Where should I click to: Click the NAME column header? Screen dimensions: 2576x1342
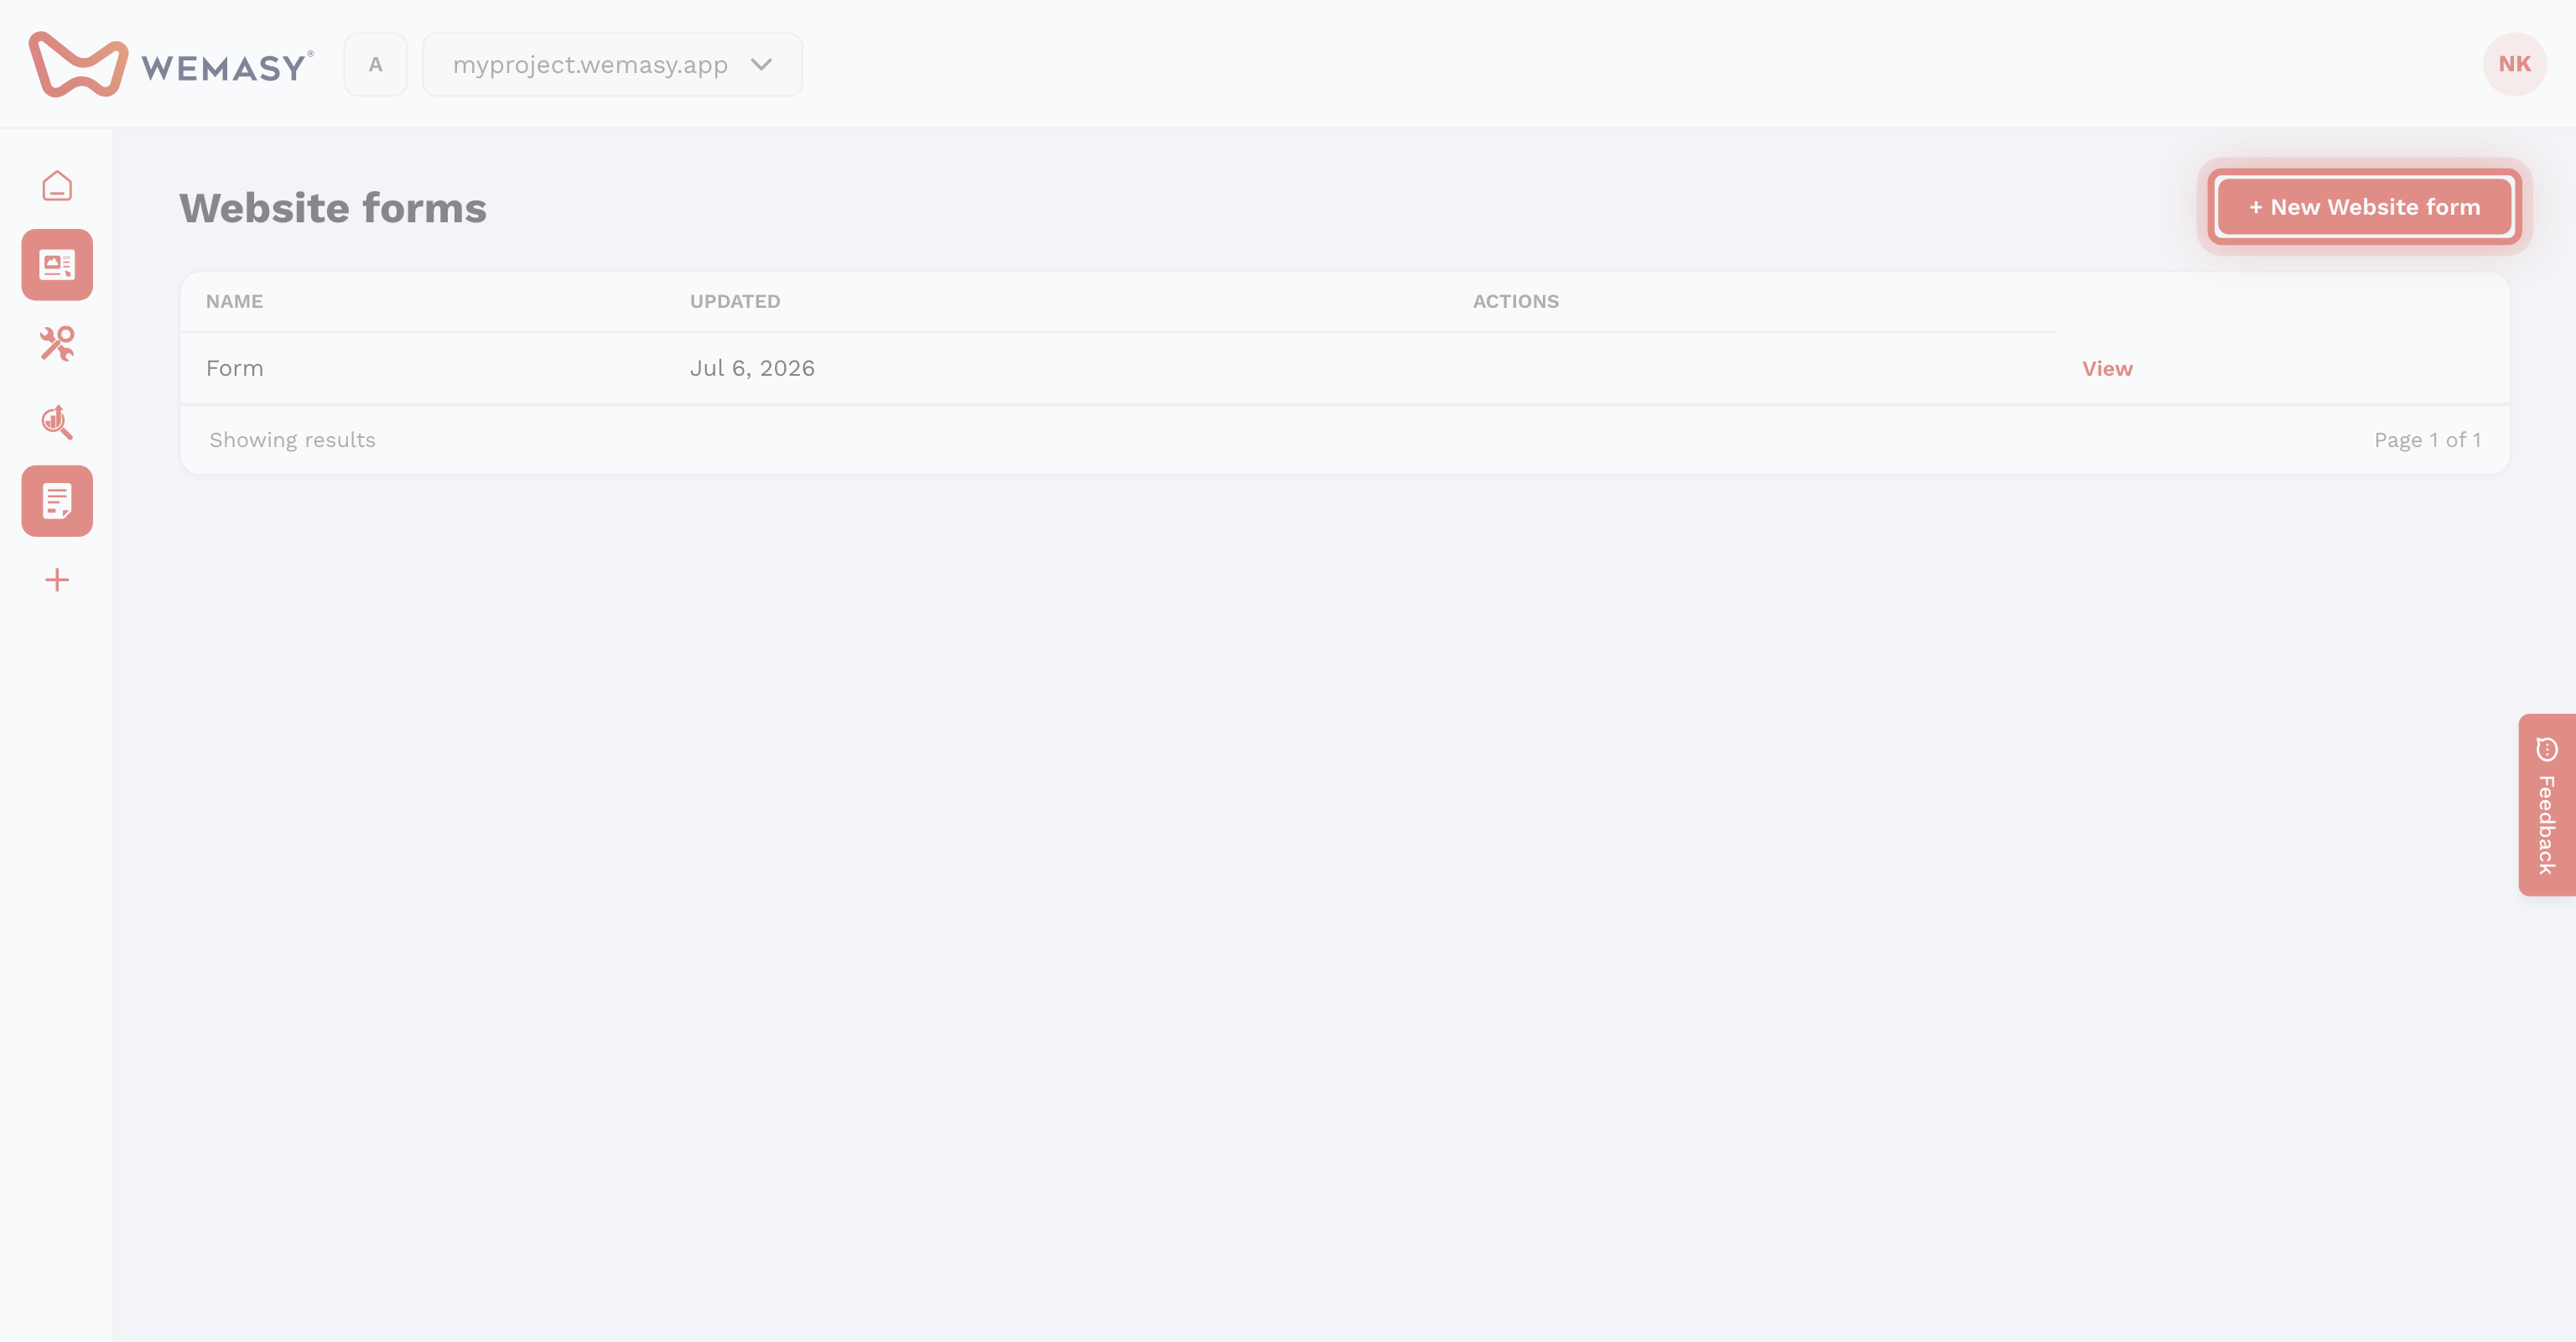pyautogui.click(x=234, y=302)
